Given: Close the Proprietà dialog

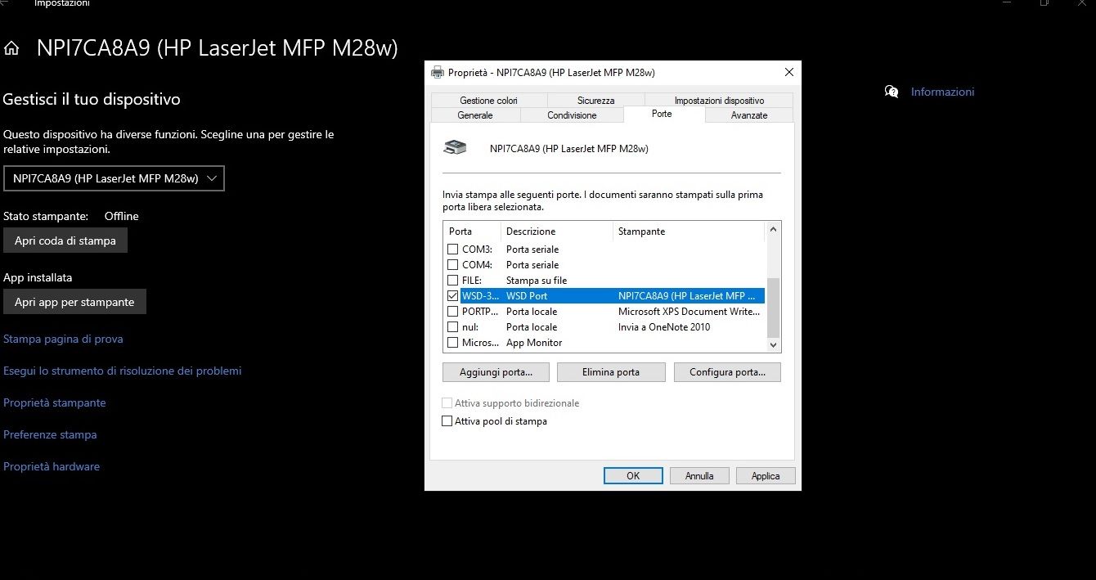Looking at the screenshot, I should 789,72.
